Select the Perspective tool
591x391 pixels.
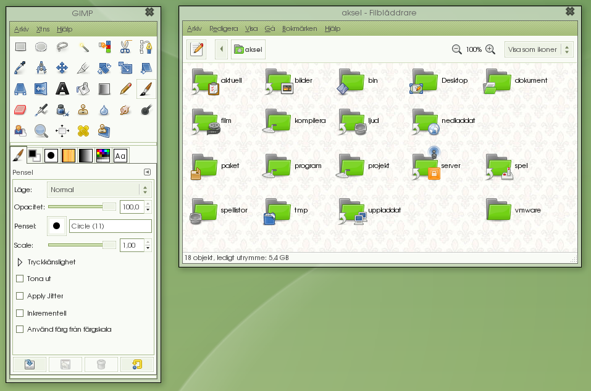[x=20, y=89]
